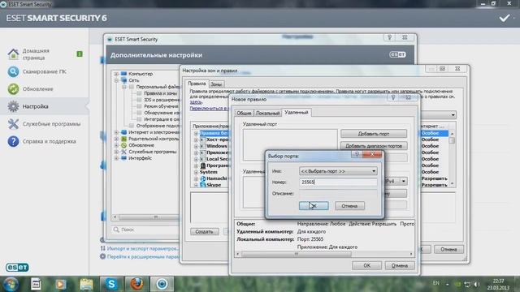
Task: Select Настройка gear icon in sidebar
Action: pos(13,106)
